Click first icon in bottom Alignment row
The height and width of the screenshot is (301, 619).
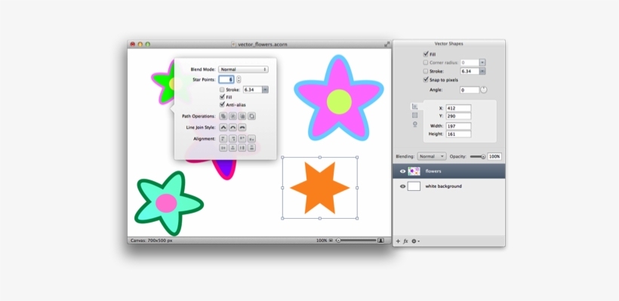[x=223, y=148]
